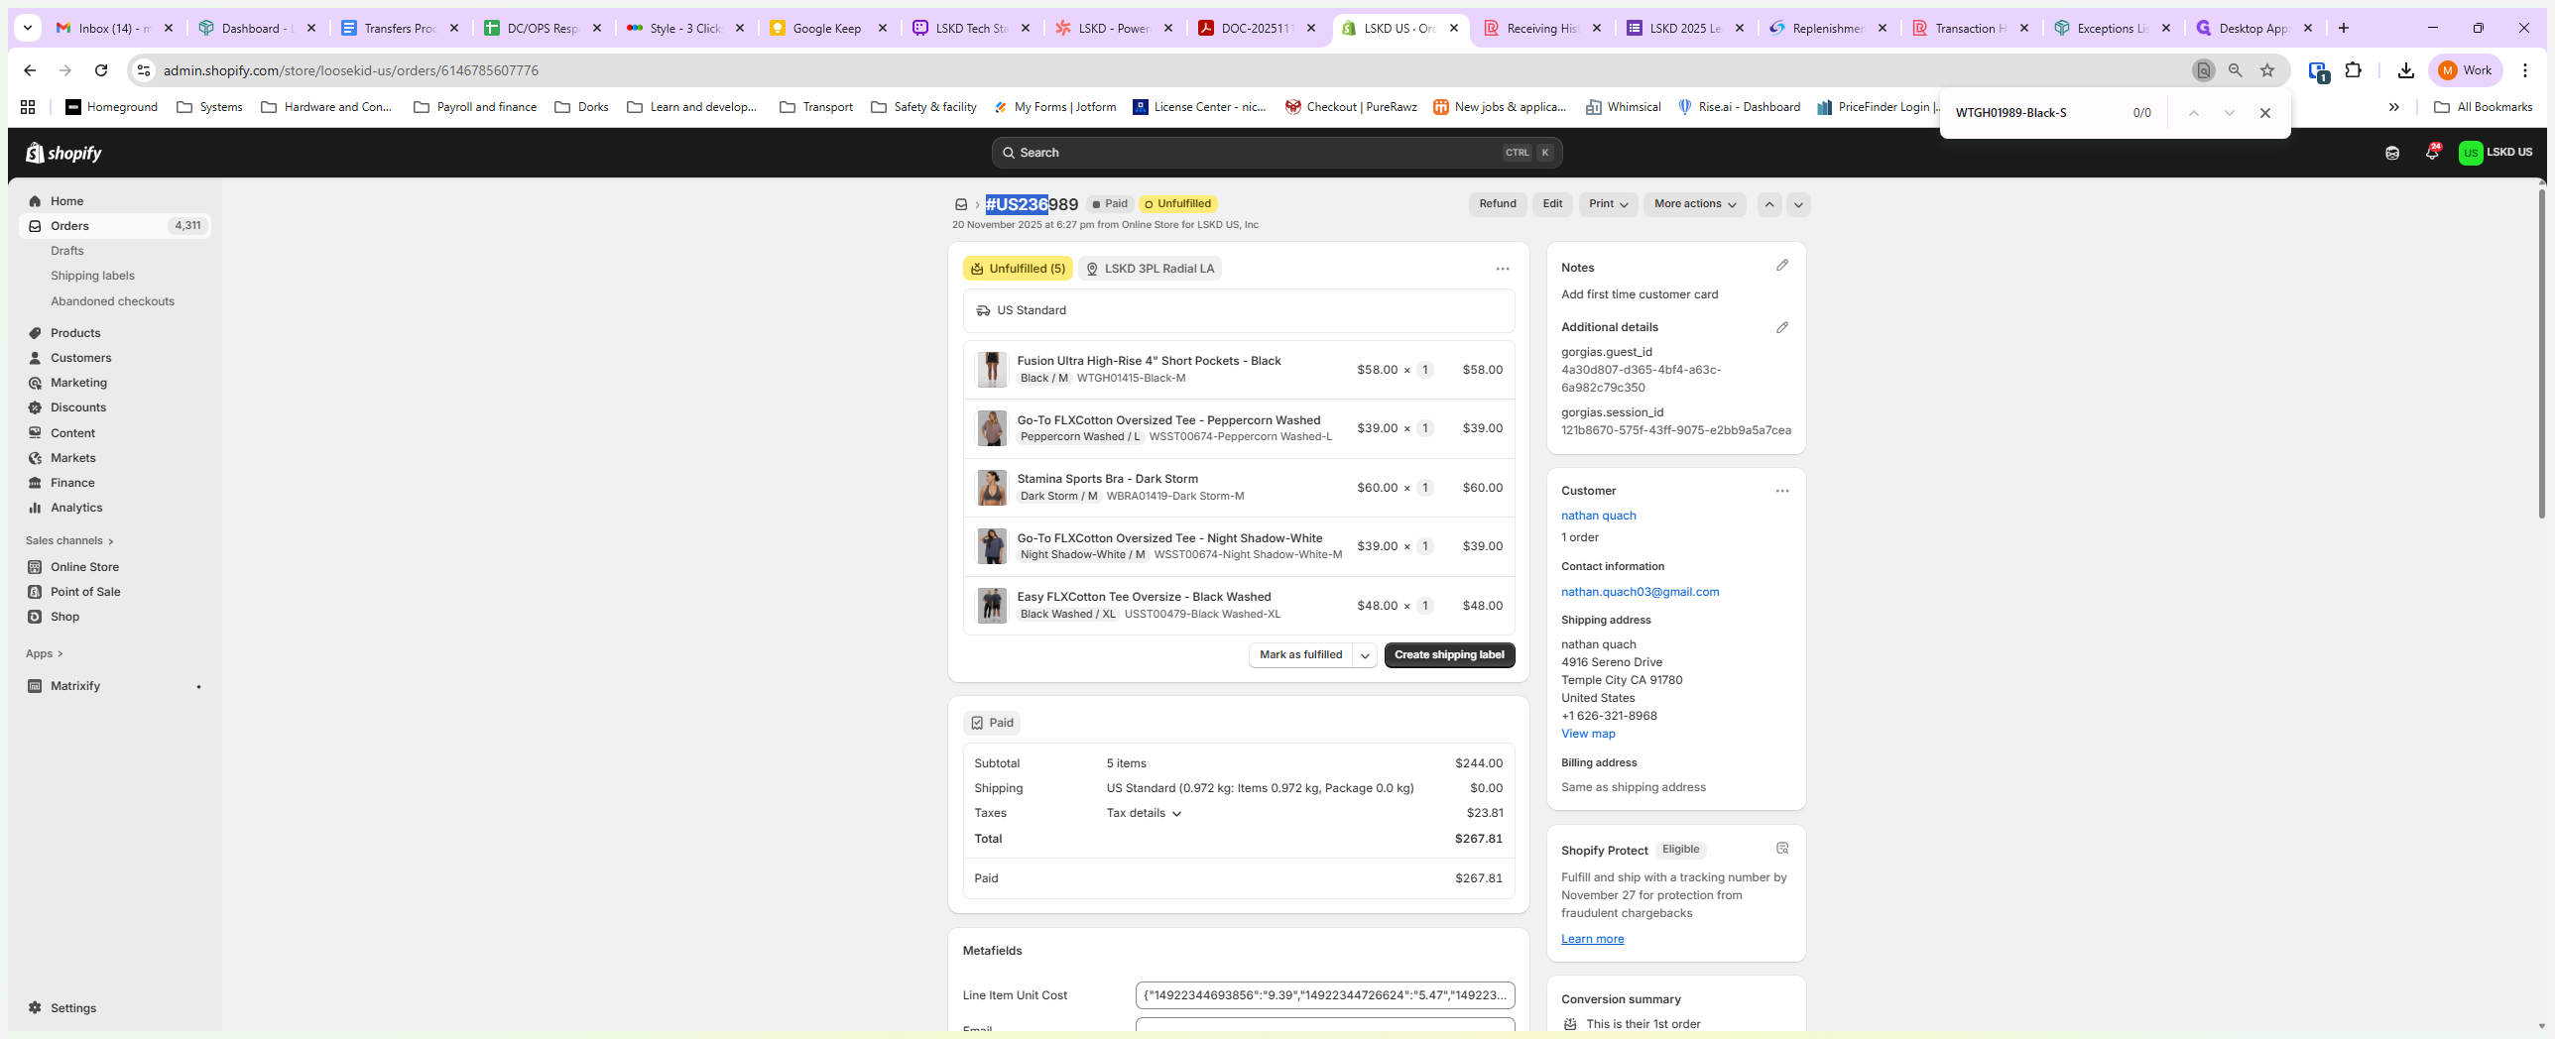
Task: Edit the Notes with pencil icon
Action: (1781, 266)
